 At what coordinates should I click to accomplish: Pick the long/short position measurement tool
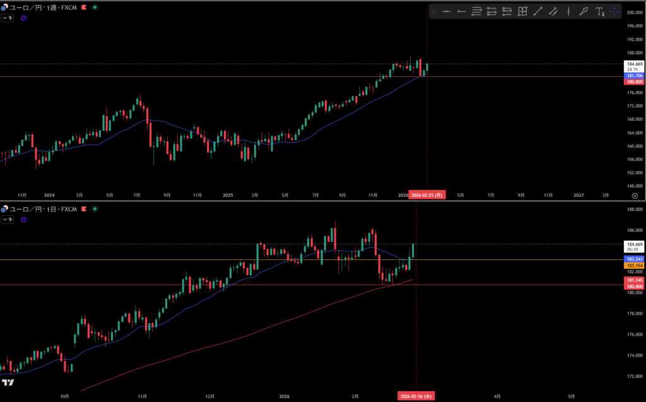pos(522,11)
